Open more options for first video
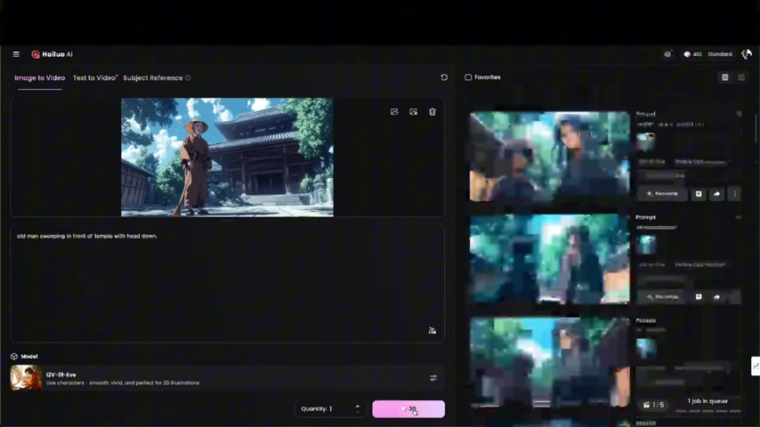The image size is (760, 427). click(x=734, y=194)
